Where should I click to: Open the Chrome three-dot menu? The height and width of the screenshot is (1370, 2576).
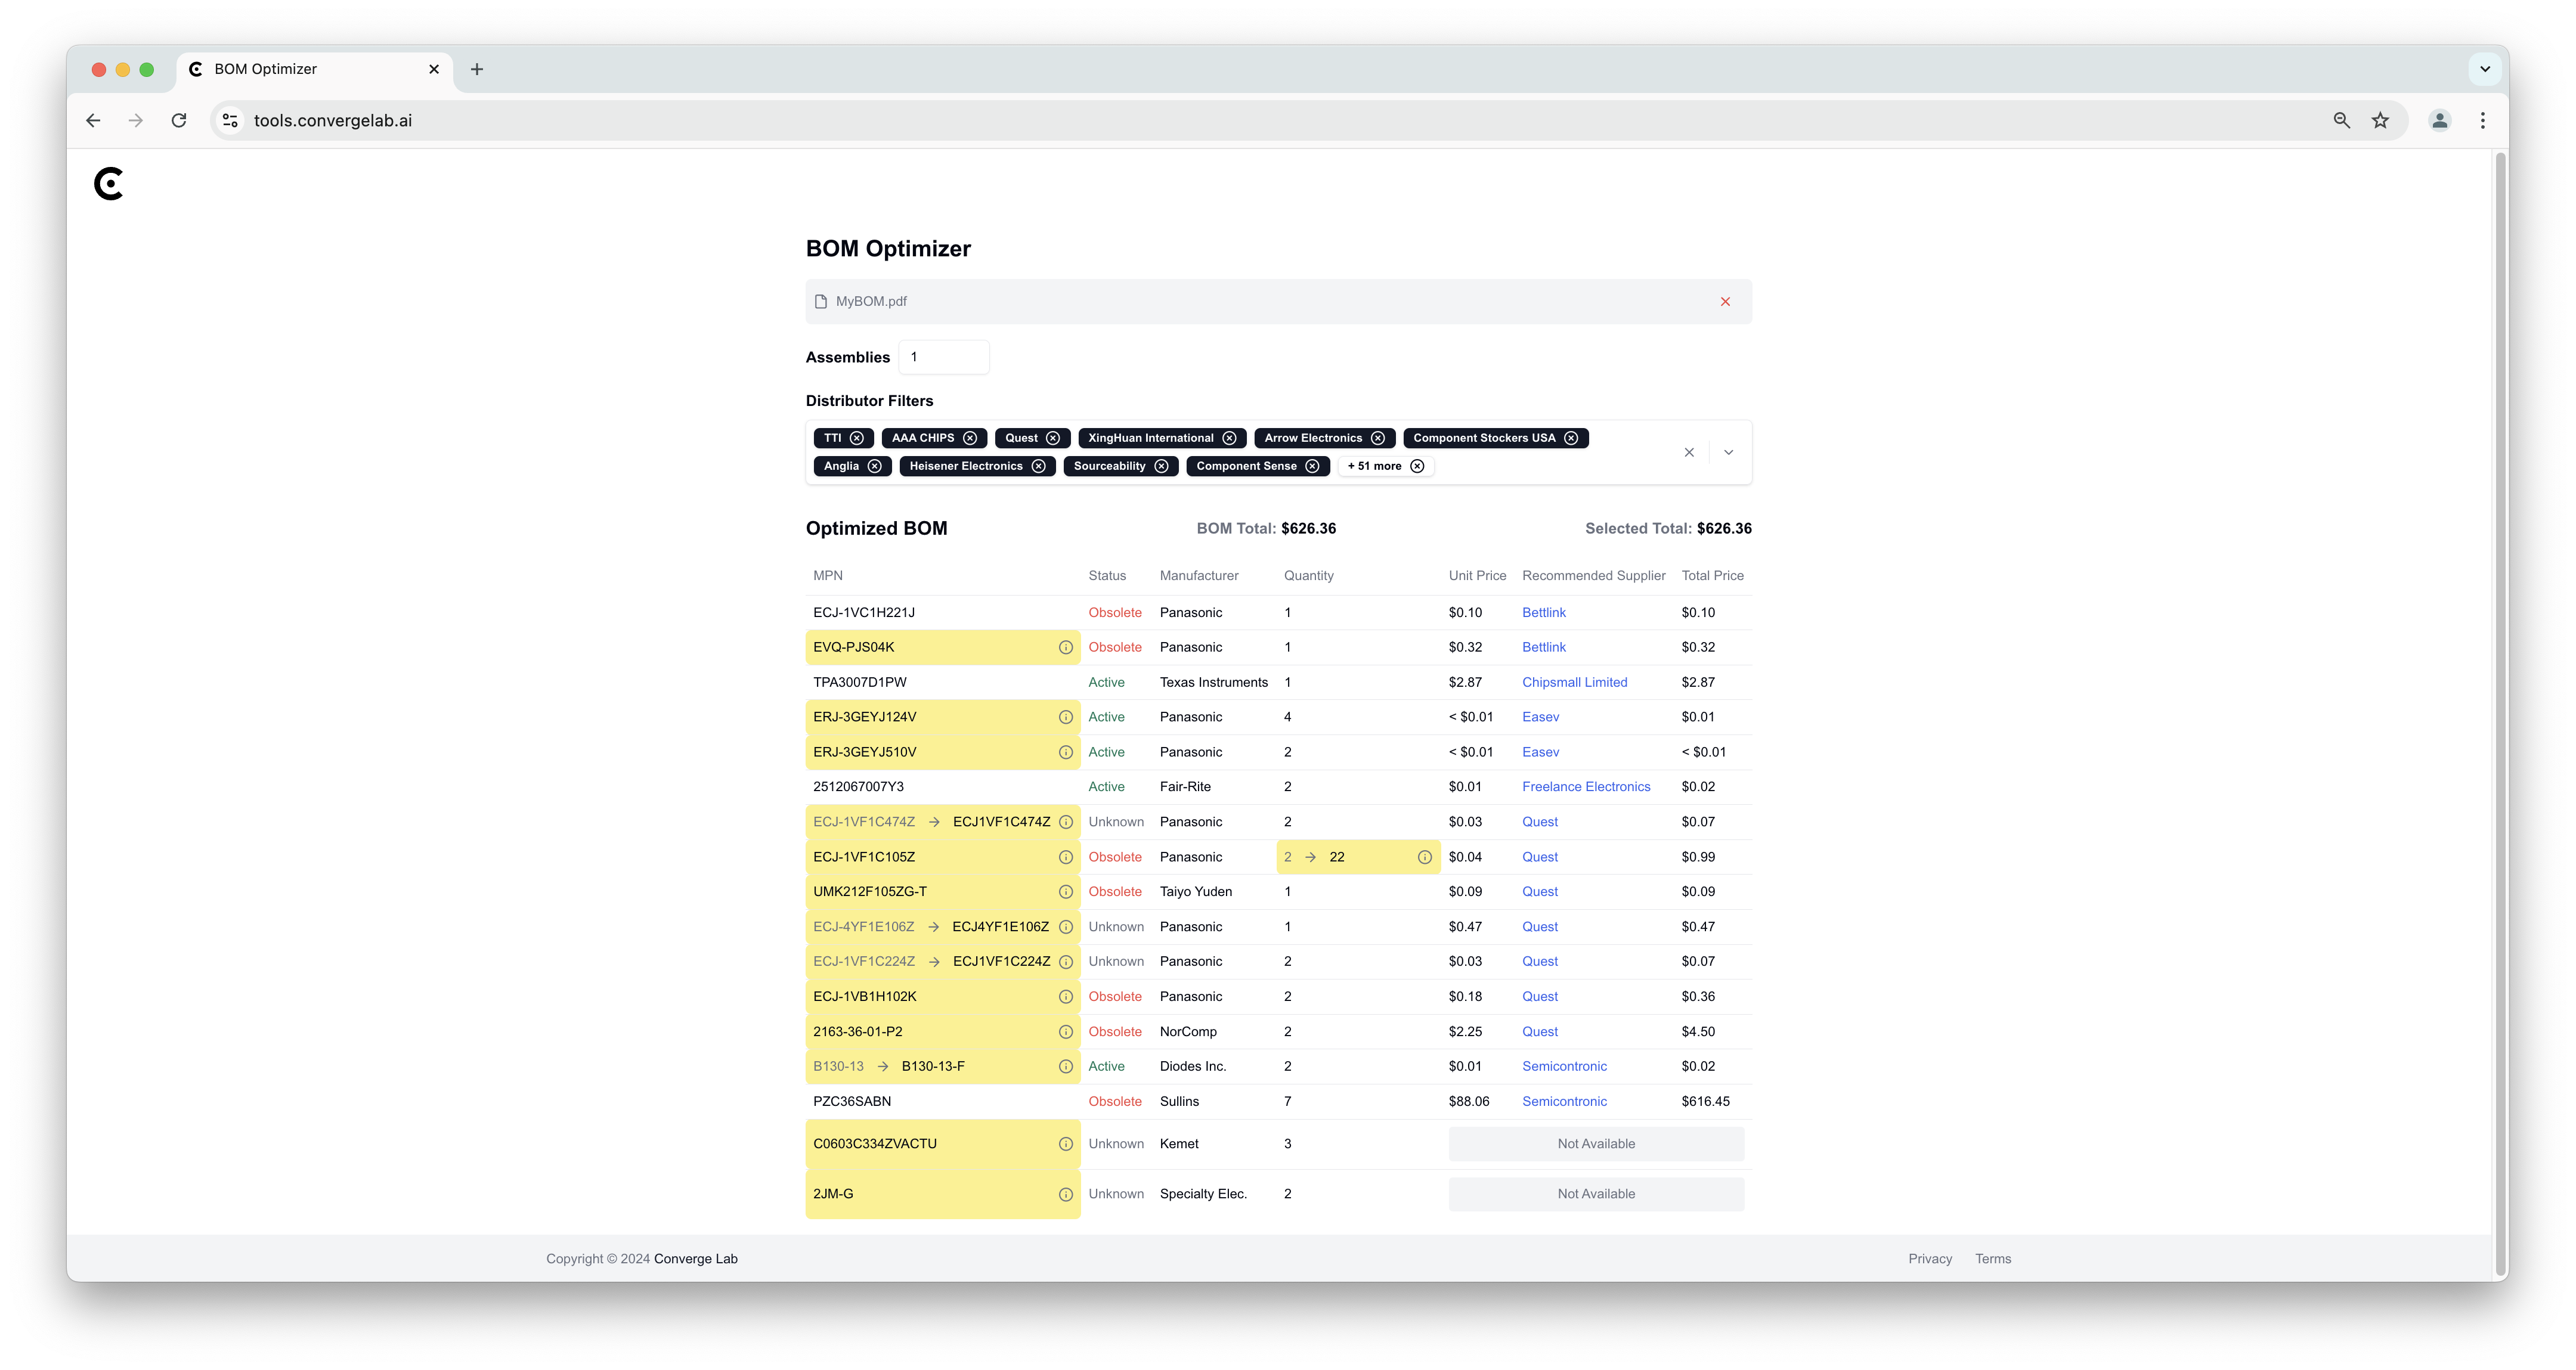[x=2482, y=120]
